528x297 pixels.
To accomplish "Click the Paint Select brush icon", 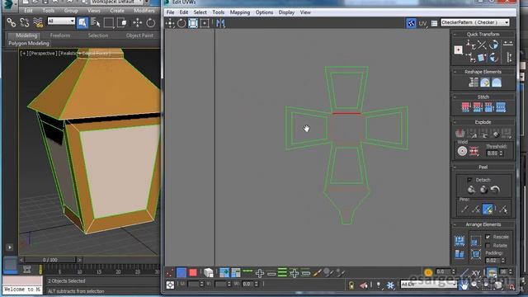I will pos(317,273).
